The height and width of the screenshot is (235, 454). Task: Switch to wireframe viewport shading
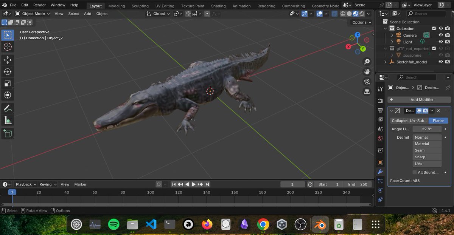[x=343, y=14]
